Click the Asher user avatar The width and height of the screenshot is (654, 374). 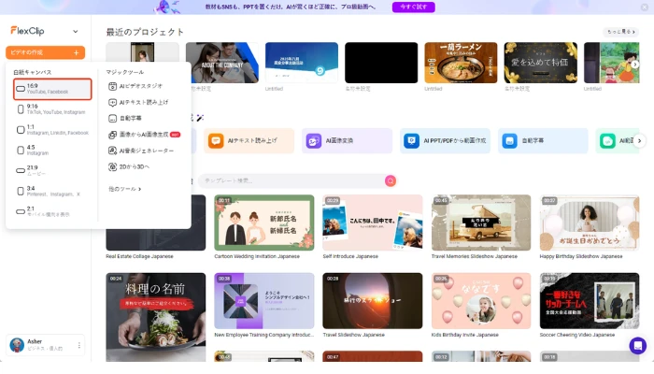coord(17,345)
